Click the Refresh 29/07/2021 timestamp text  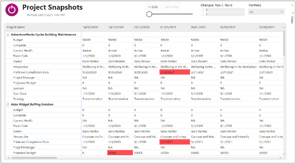(x=46, y=15)
